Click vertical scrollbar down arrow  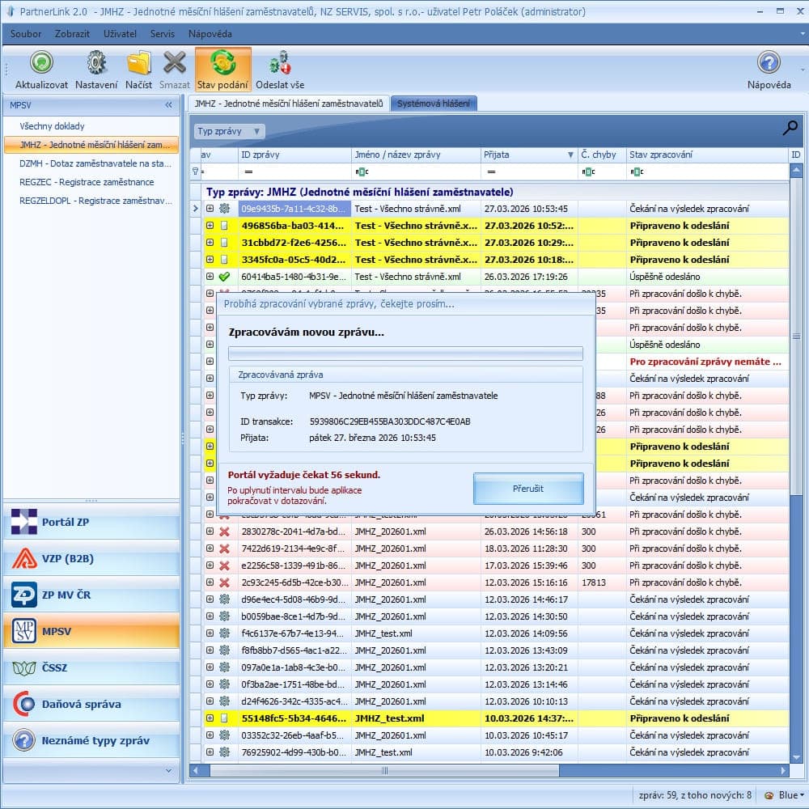pos(796,757)
